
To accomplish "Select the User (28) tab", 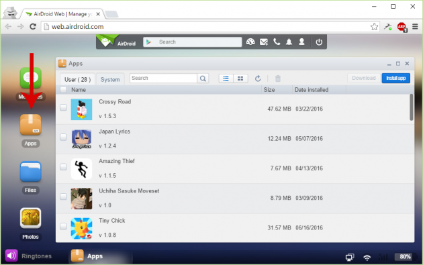I will point(77,79).
